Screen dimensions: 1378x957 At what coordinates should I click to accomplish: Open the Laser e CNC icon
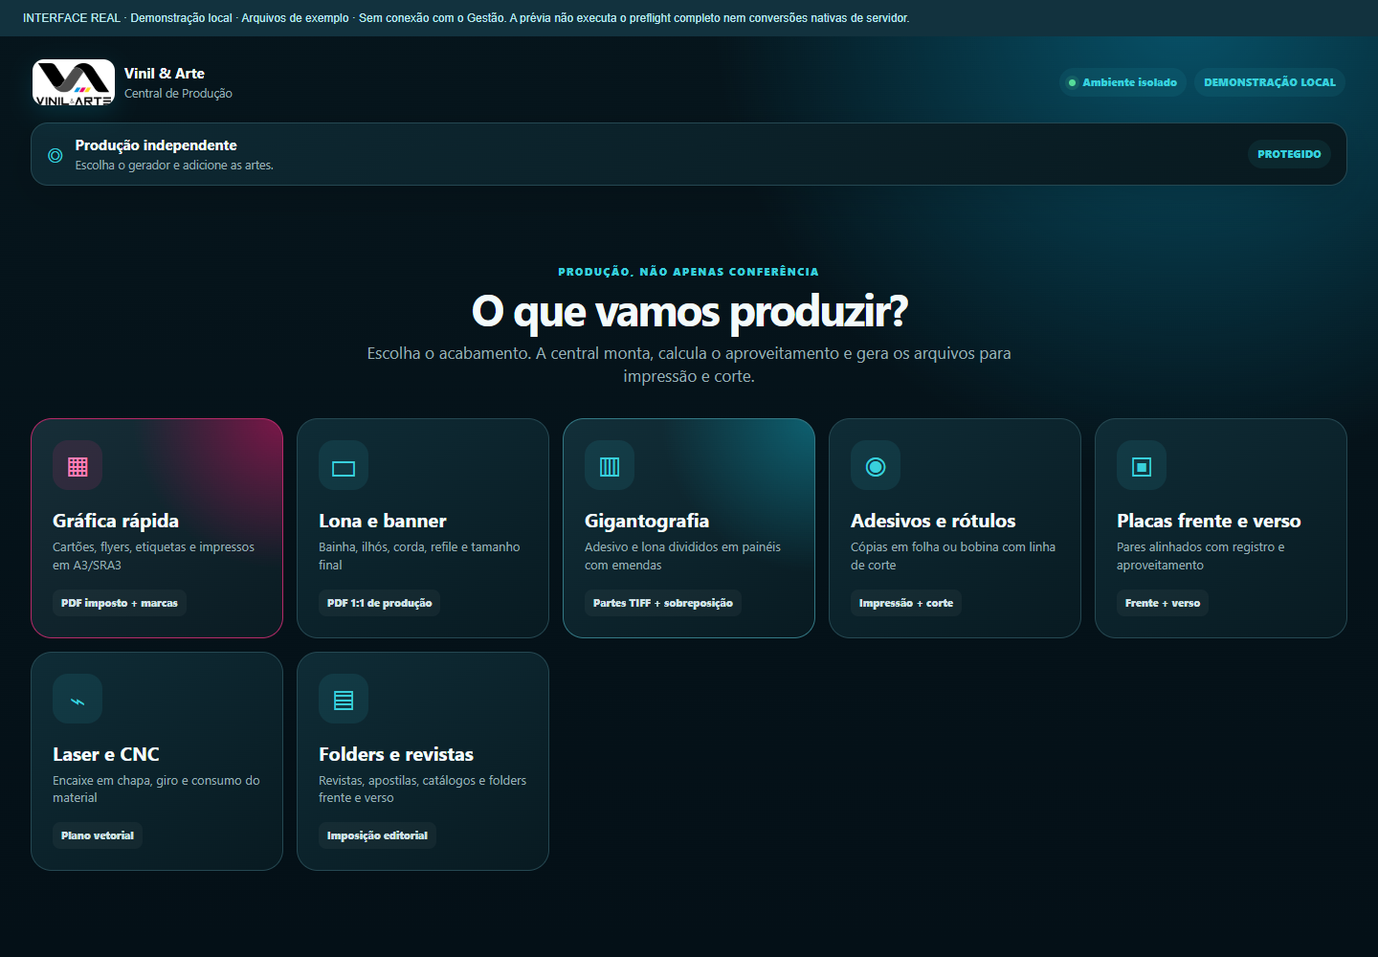pyautogui.click(x=78, y=700)
